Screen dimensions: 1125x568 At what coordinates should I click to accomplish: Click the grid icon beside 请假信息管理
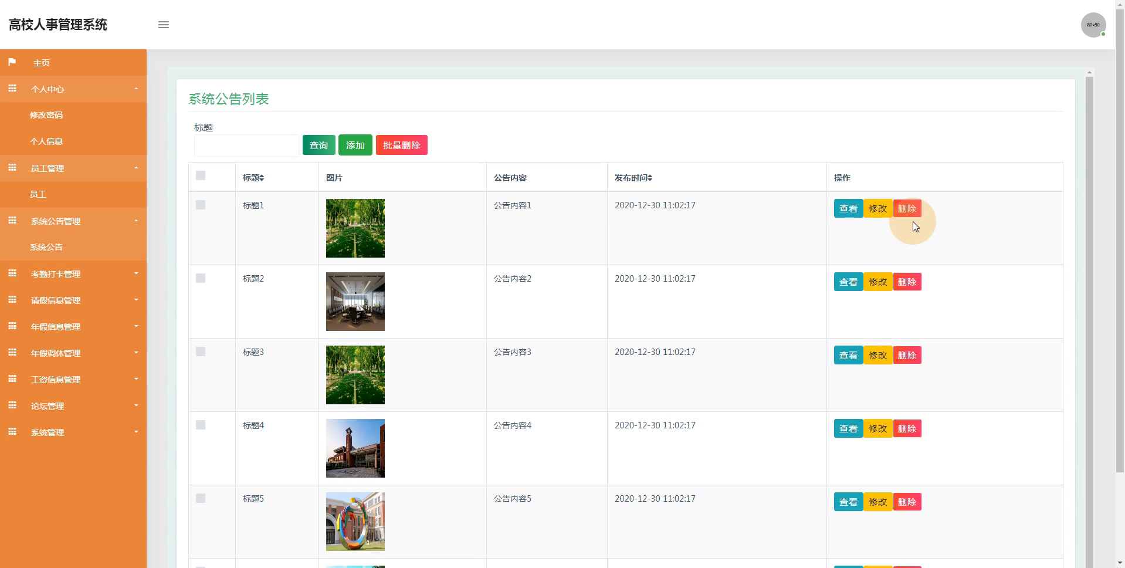point(12,300)
